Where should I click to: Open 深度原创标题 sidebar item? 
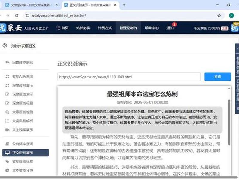click(23, 103)
